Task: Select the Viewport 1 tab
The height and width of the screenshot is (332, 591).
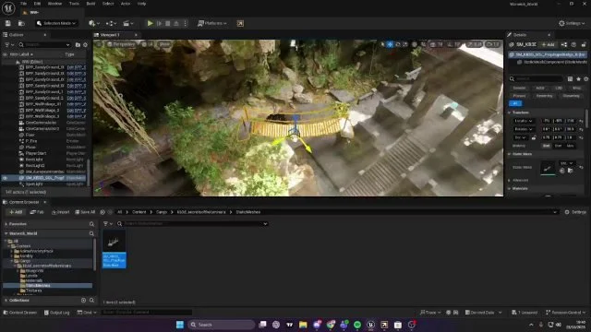Action: click(110, 35)
